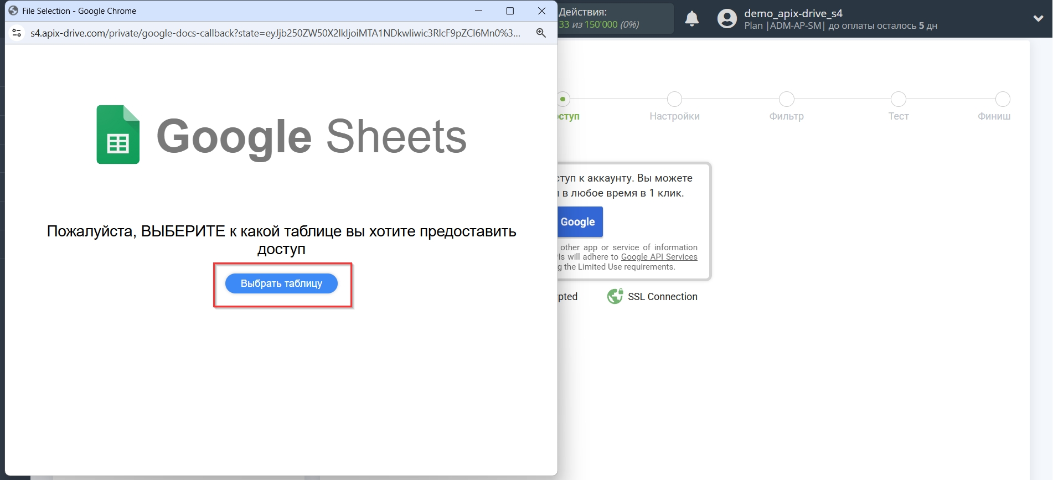This screenshot has height=480, width=1053.
Task: Minimize the File Selection popup window
Action: click(478, 11)
